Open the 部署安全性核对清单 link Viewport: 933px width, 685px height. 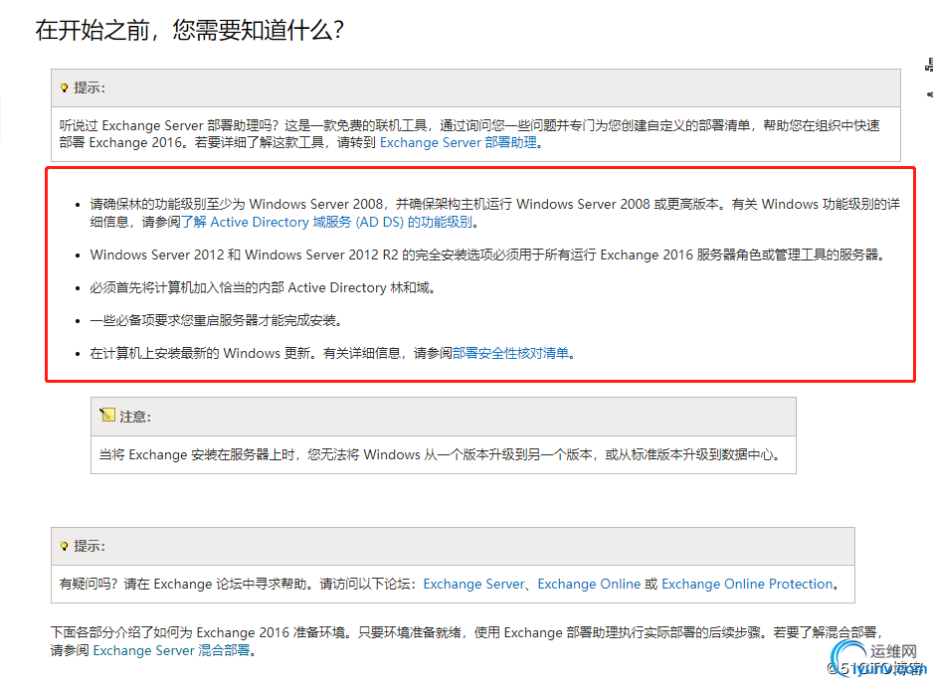point(510,353)
